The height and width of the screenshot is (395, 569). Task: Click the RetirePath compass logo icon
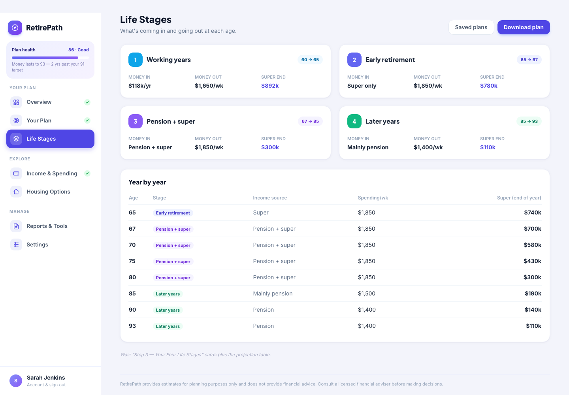click(15, 28)
